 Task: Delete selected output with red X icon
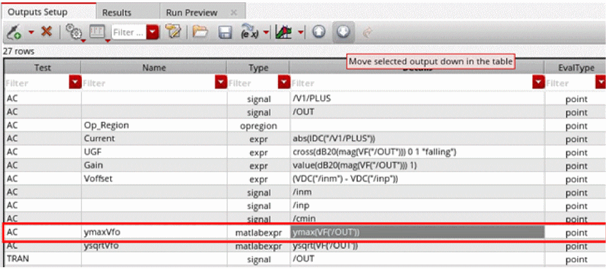coord(47,32)
